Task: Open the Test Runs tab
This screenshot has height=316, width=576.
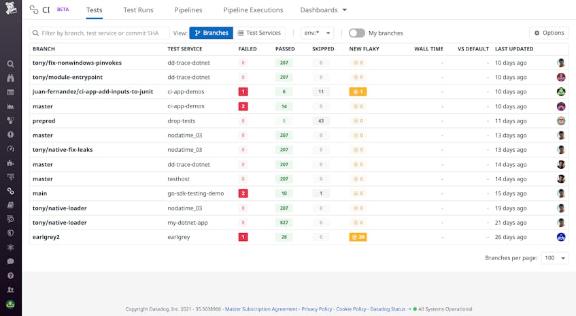Action: (x=138, y=10)
